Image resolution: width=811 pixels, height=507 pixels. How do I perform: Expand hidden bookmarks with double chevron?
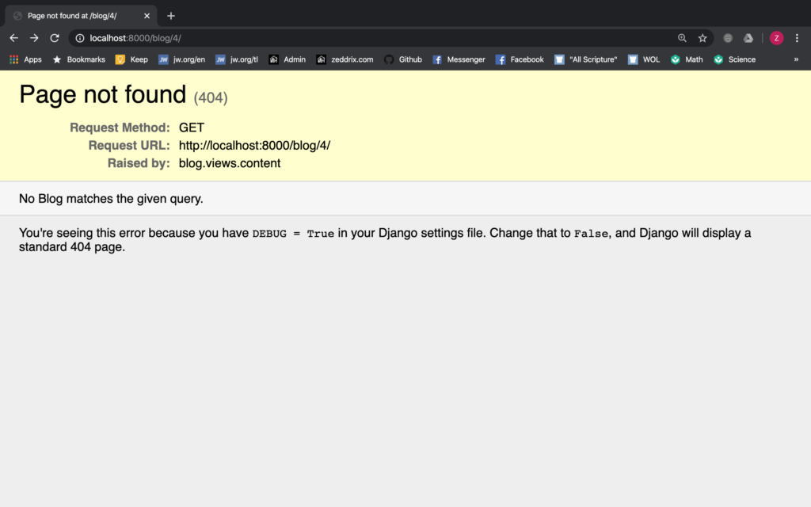coord(796,59)
